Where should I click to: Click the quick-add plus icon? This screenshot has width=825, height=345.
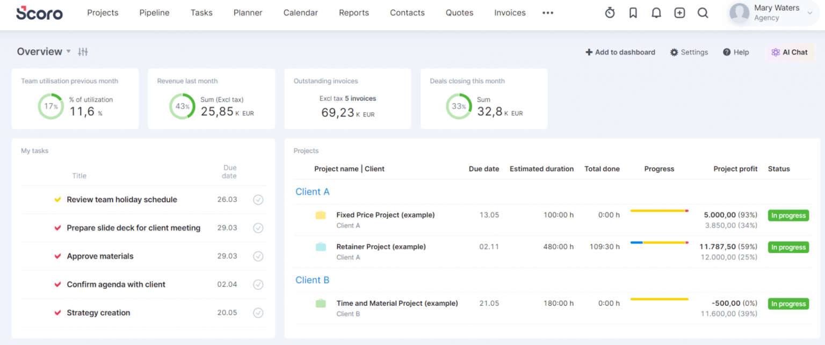pos(679,12)
